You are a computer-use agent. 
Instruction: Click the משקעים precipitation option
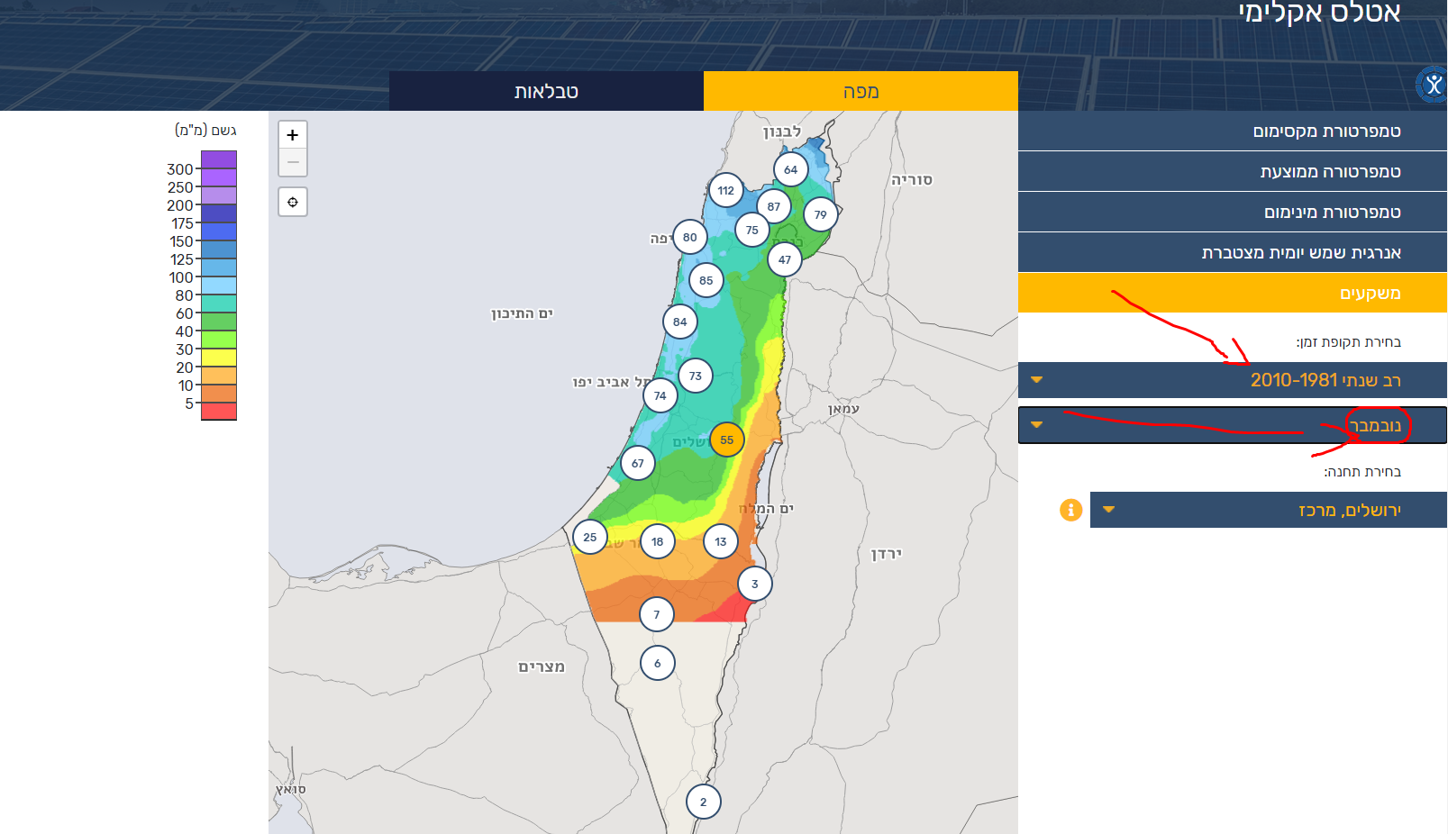click(1232, 294)
